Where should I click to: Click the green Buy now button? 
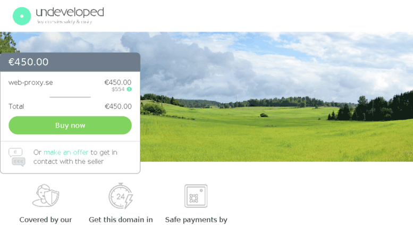(70, 126)
